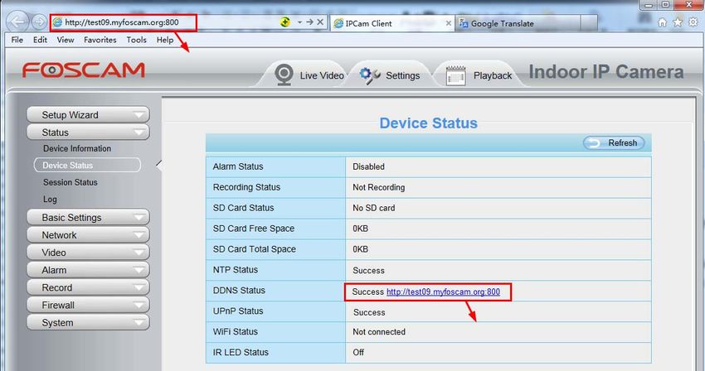Open the Help menu

point(165,40)
